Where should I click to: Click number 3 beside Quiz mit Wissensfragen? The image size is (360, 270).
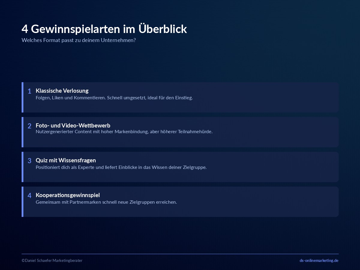29,161
